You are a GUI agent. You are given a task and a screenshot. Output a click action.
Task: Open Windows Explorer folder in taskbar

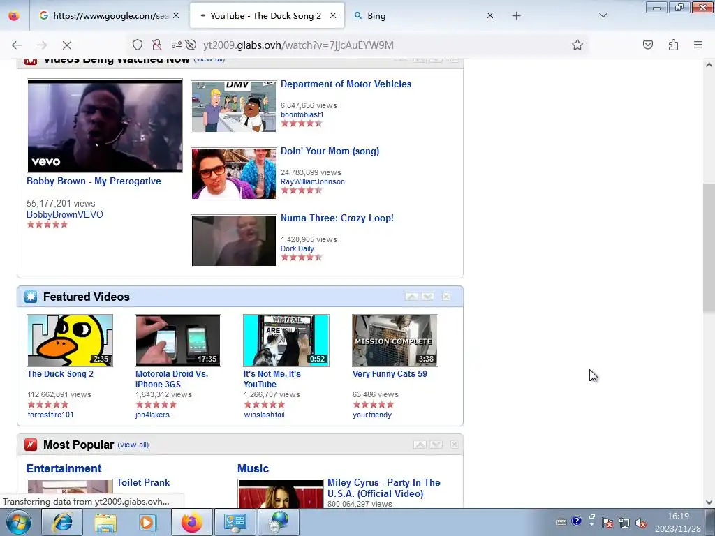tap(105, 522)
